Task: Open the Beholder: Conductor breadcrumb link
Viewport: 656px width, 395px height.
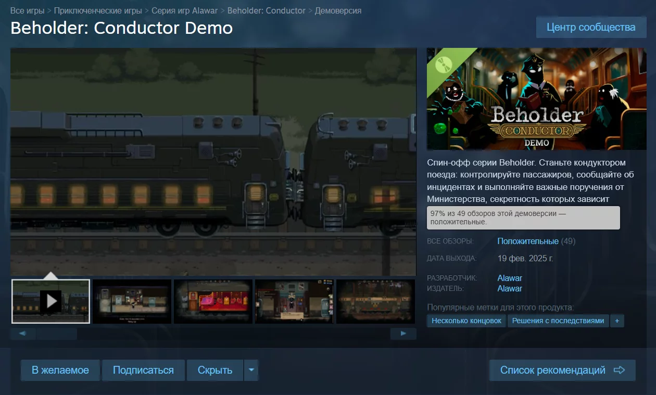Action: 267,10
